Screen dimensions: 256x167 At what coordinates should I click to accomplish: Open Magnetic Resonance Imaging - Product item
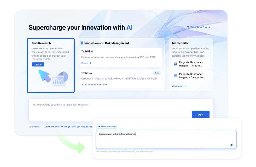pyautogui.click(x=190, y=64)
